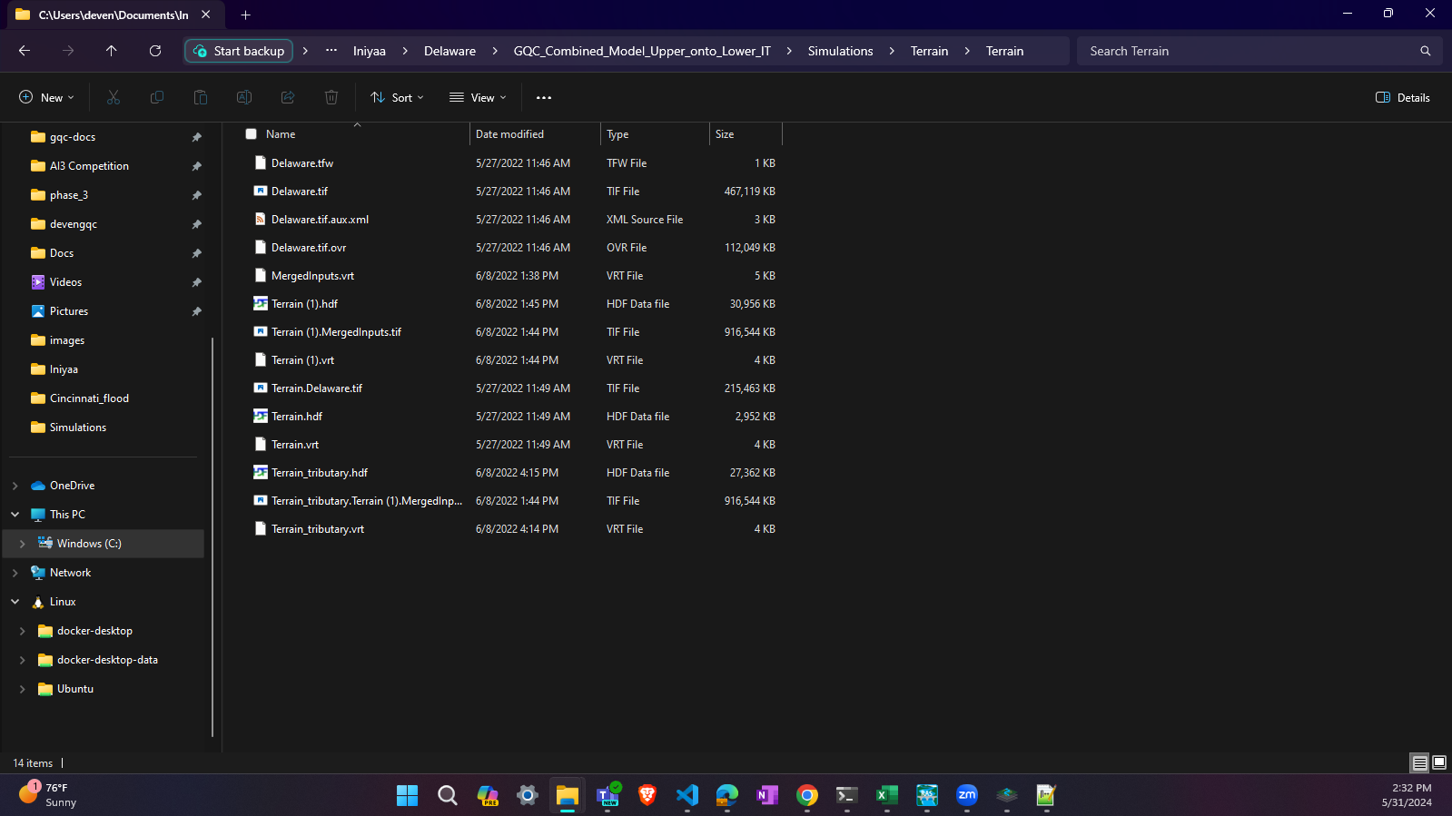The image size is (1452, 816).
Task: Toggle the Details pane
Action: [x=1403, y=97]
